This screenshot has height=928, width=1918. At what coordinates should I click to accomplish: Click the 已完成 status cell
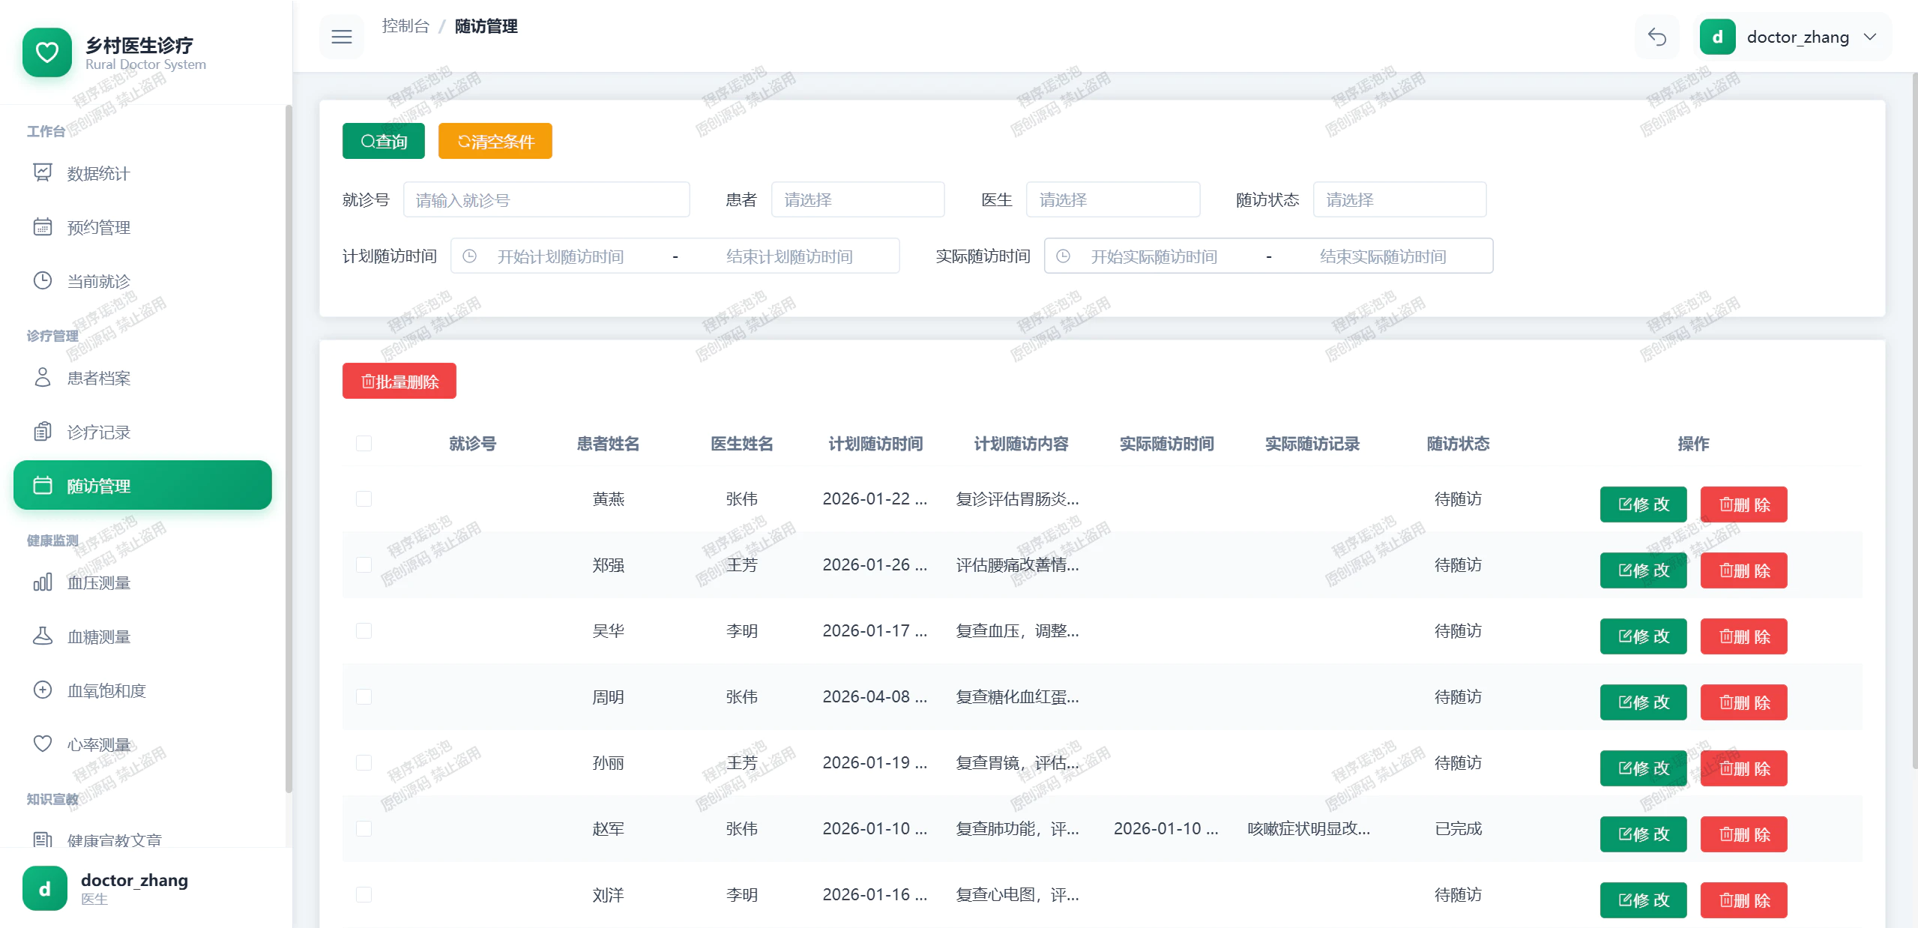pos(1458,829)
